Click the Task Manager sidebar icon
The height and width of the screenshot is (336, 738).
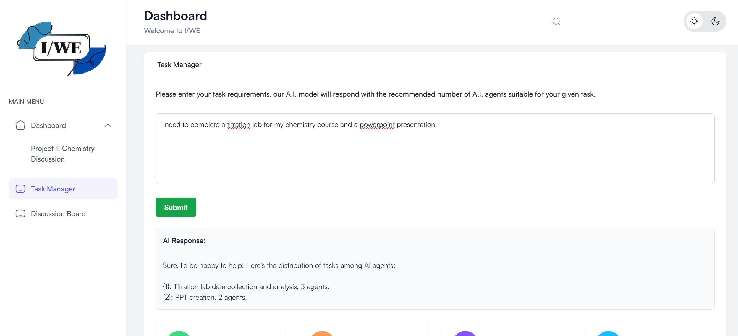(20, 189)
